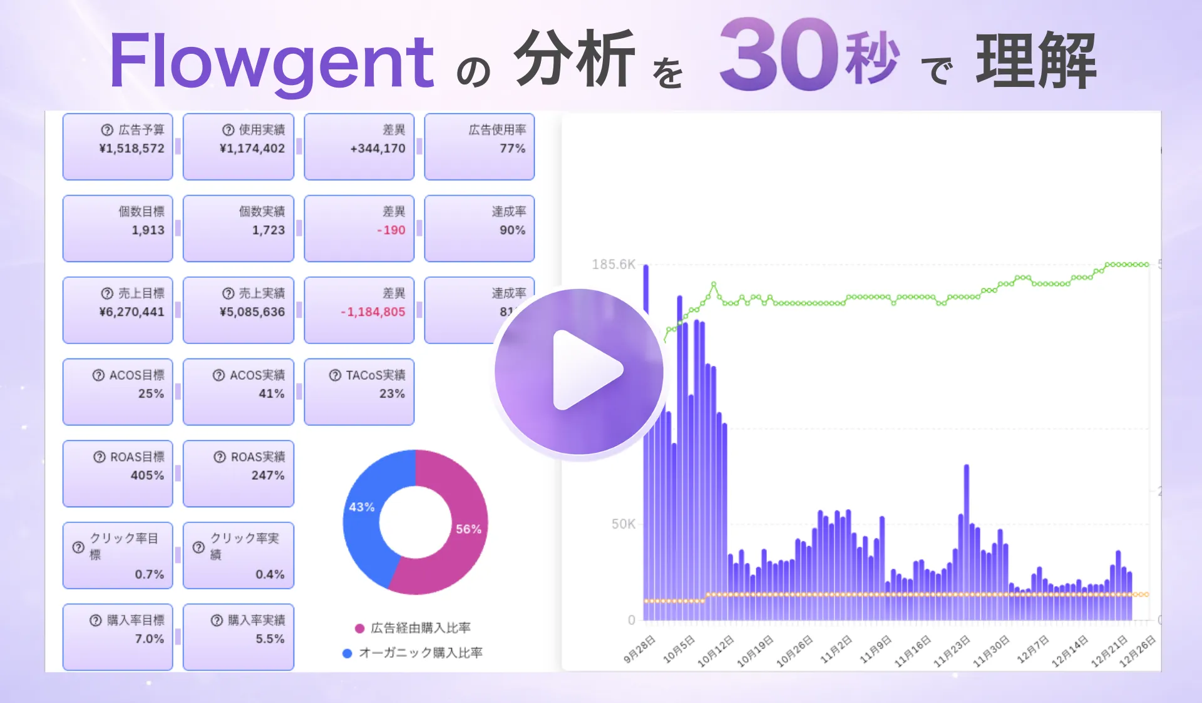The height and width of the screenshot is (703, 1202).
Task: Select the 個数目標 1,913 card
Action: tap(118, 228)
